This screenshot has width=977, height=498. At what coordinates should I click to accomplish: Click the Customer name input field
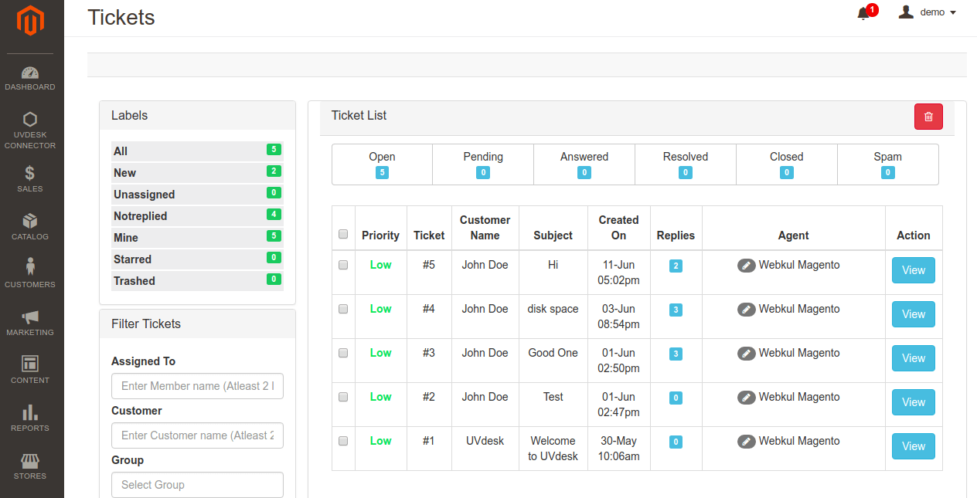point(197,435)
